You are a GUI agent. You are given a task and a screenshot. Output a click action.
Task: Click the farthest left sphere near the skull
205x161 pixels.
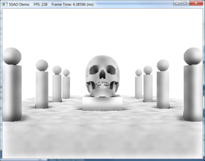pyautogui.click(x=66, y=73)
